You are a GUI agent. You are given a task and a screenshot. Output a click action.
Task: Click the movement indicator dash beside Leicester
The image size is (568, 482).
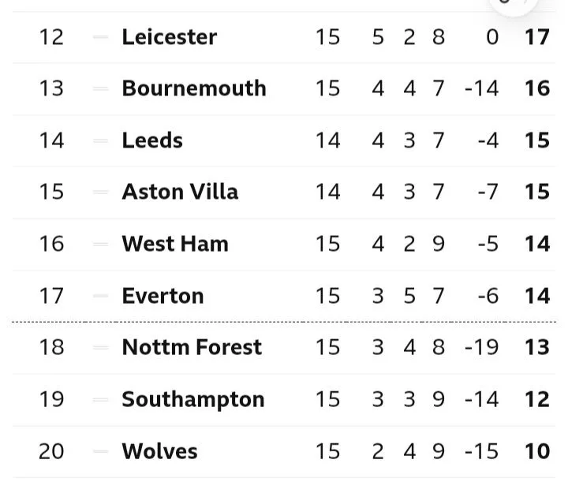tap(100, 37)
